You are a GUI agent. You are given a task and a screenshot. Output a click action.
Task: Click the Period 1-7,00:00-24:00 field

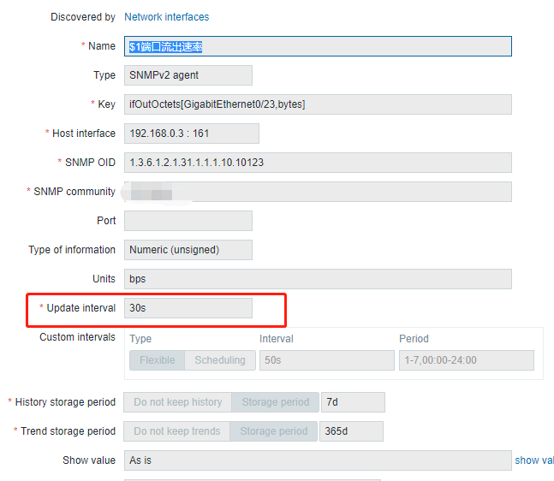point(466,360)
